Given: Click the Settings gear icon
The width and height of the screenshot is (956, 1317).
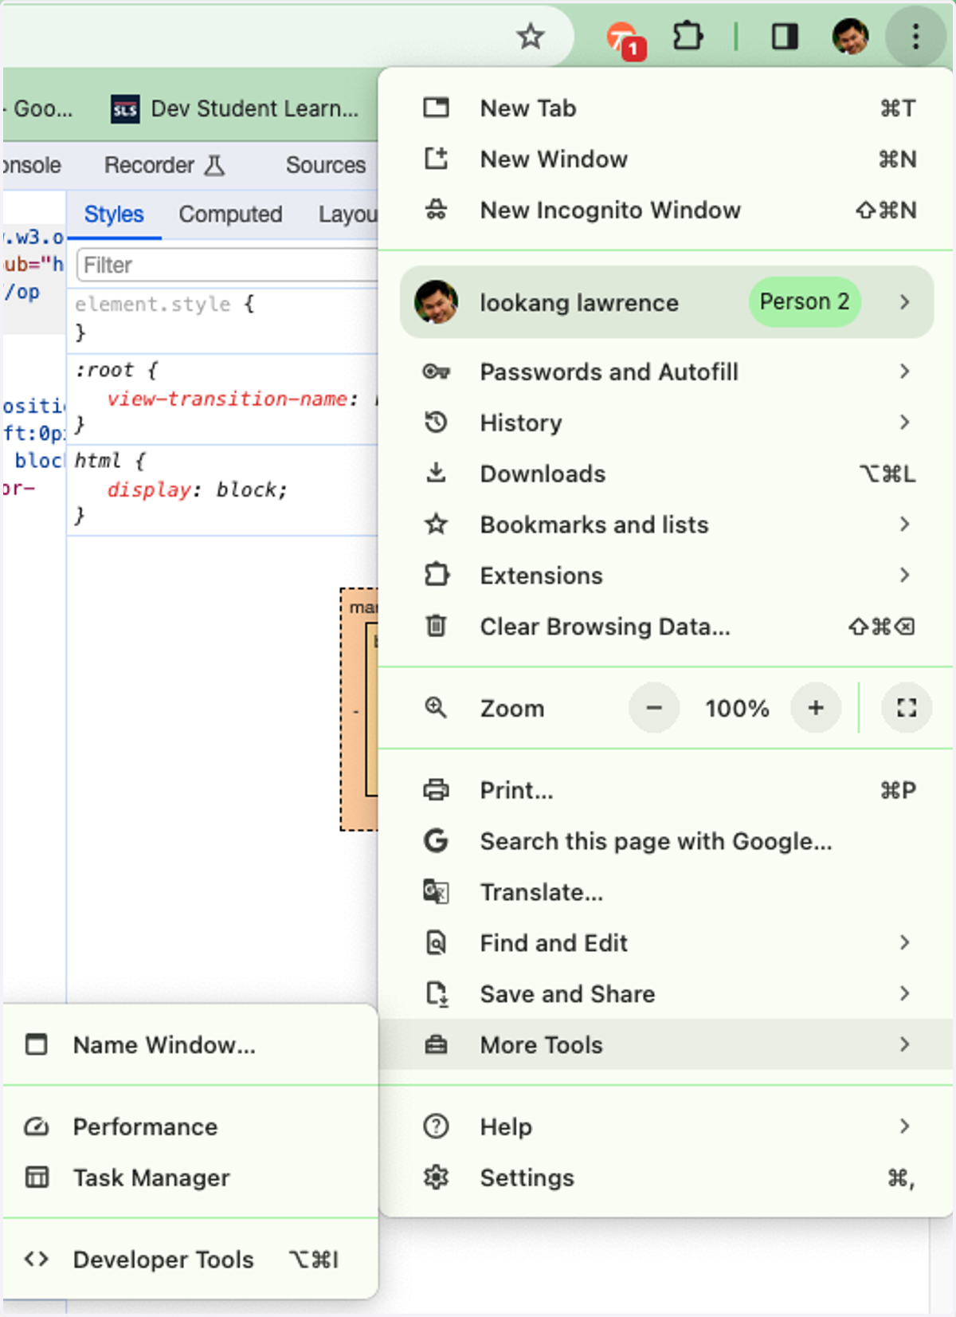Looking at the screenshot, I should pos(436,1177).
